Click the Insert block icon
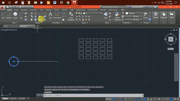Screen dimensions: 180x101 [105, 15]
